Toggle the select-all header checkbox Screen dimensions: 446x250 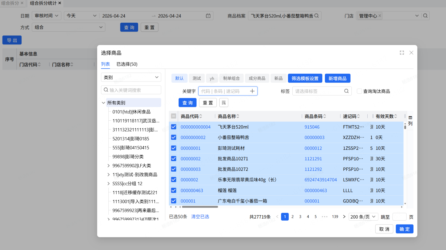tap(174, 116)
